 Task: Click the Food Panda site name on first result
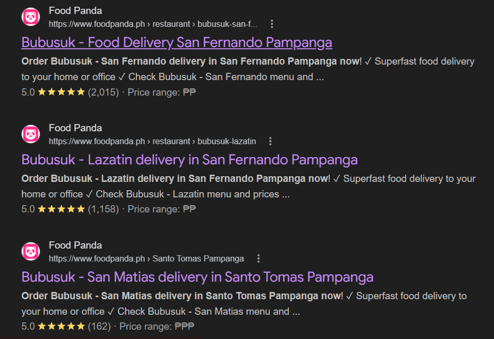point(75,10)
